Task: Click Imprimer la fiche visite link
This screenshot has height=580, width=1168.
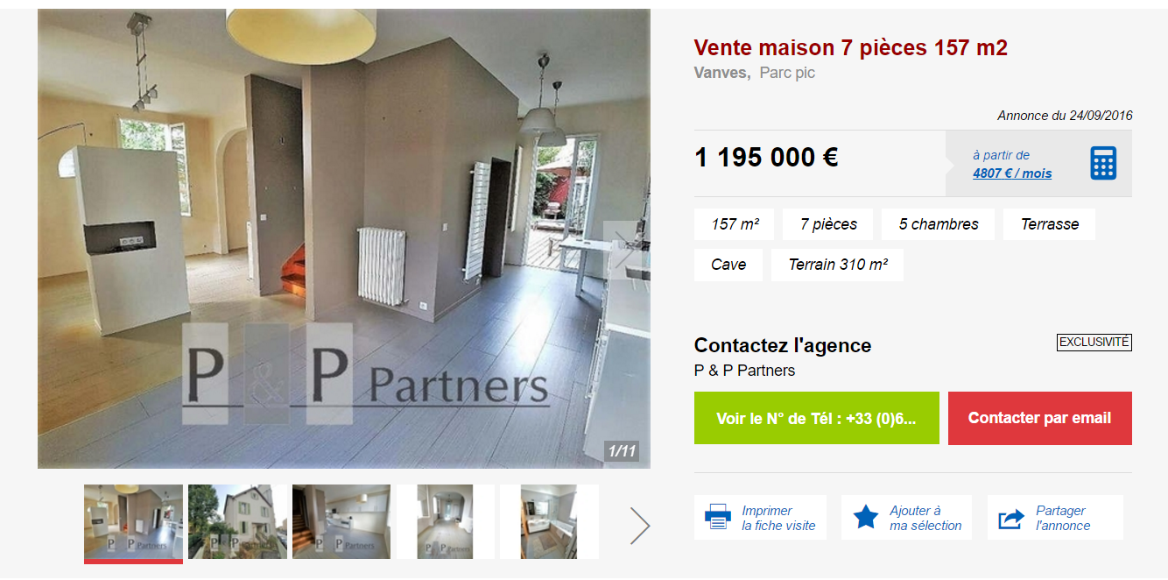Action: pyautogui.click(x=778, y=518)
